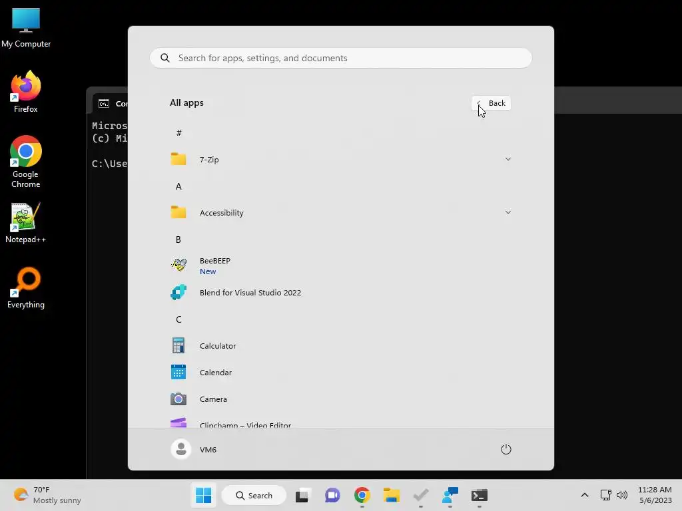The image size is (682, 511).
Task: Open the VM6 user account menu
Action: (194, 449)
